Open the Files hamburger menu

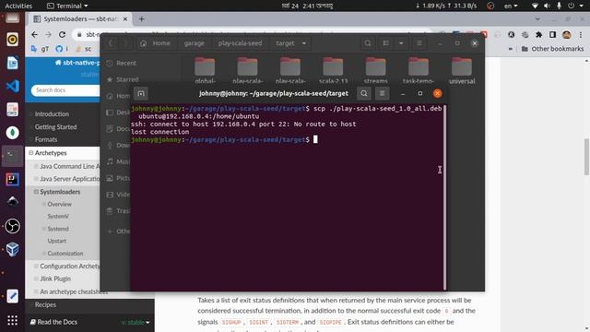tap(419, 43)
